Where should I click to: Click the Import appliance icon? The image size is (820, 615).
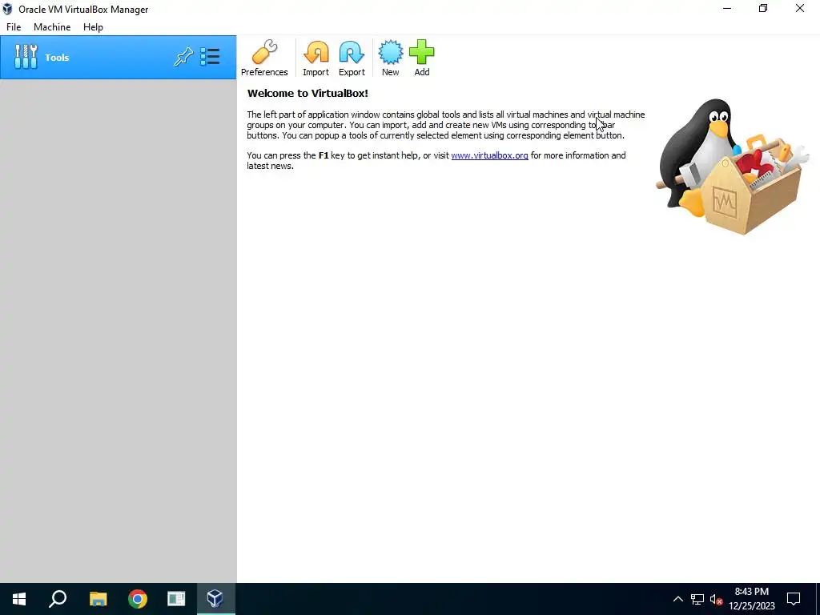tap(316, 58)
